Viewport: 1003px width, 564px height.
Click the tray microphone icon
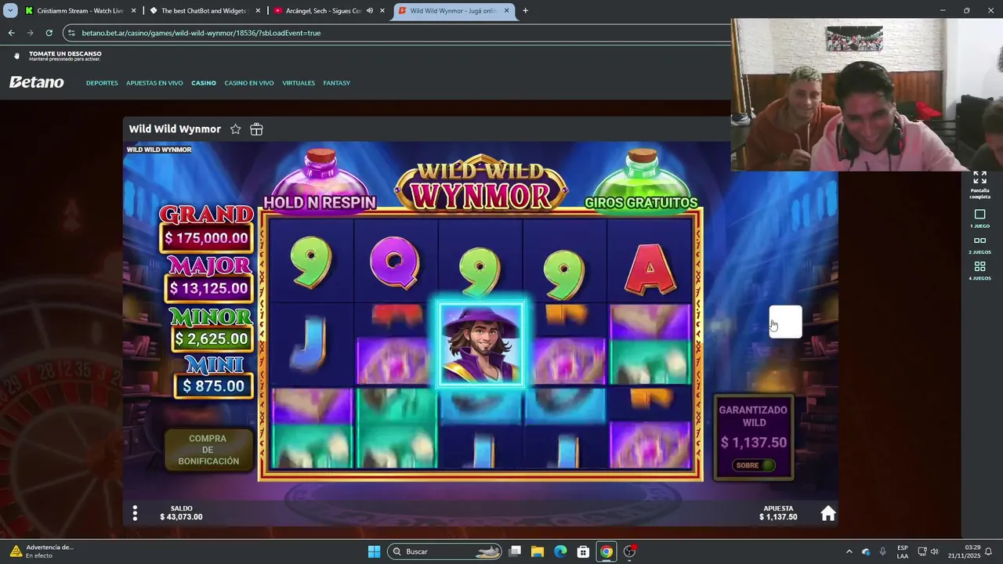tap(882, 551)
